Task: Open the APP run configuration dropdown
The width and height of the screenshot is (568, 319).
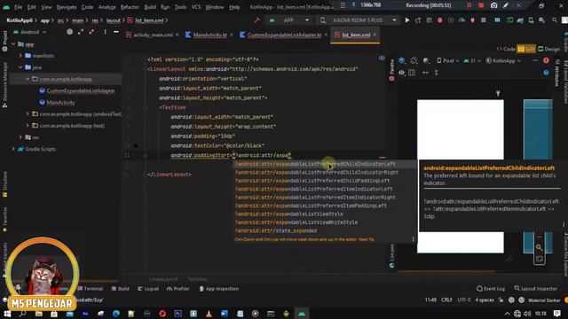Action: (x=288, y=20)
